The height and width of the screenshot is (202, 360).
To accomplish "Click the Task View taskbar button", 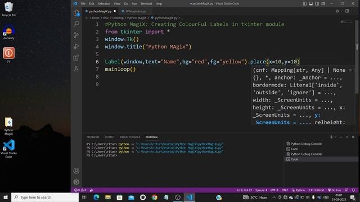I will click(x=84, y=197).
